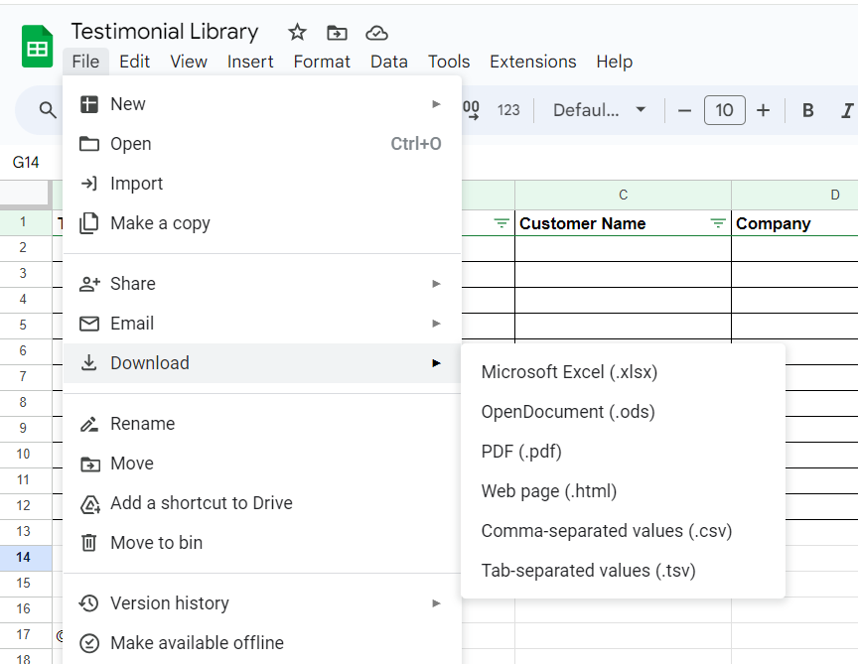
Task: Open the Default font dropdown
Action: (x=599, y=110)
